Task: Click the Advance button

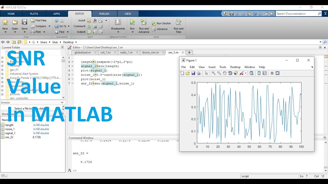Action: pos(160,29)
